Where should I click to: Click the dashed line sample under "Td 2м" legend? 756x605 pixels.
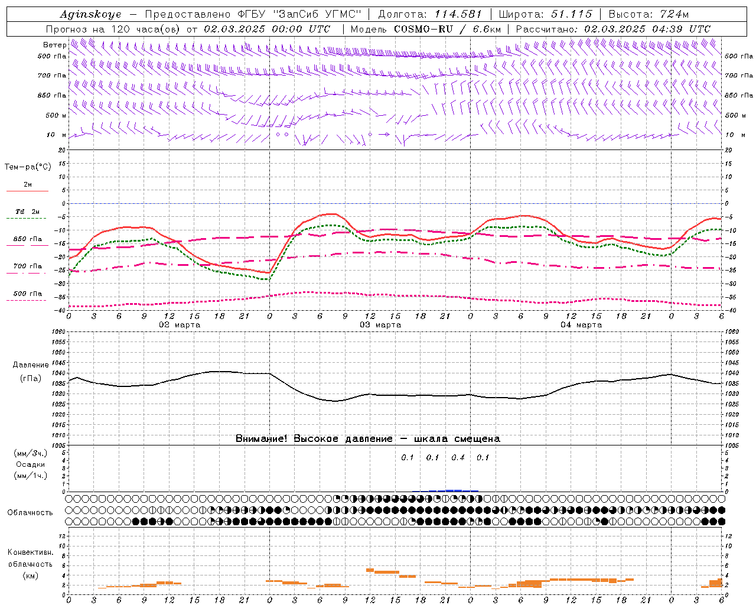(x=26, y=219)
